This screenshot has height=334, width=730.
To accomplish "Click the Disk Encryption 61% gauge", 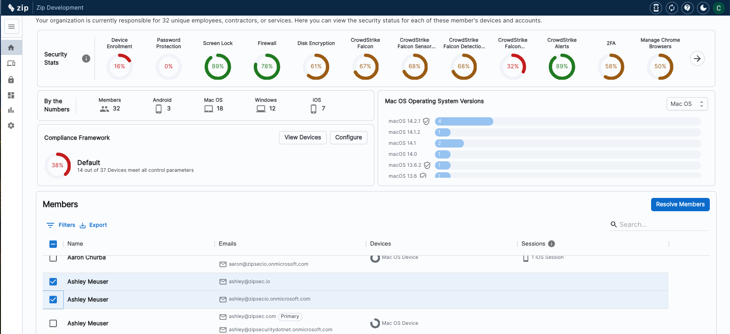I will [x=316, y=66].
